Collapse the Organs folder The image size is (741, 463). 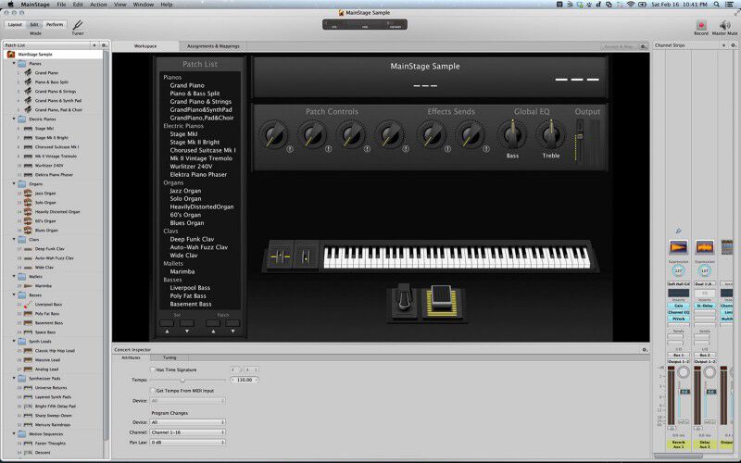(14, 183)
